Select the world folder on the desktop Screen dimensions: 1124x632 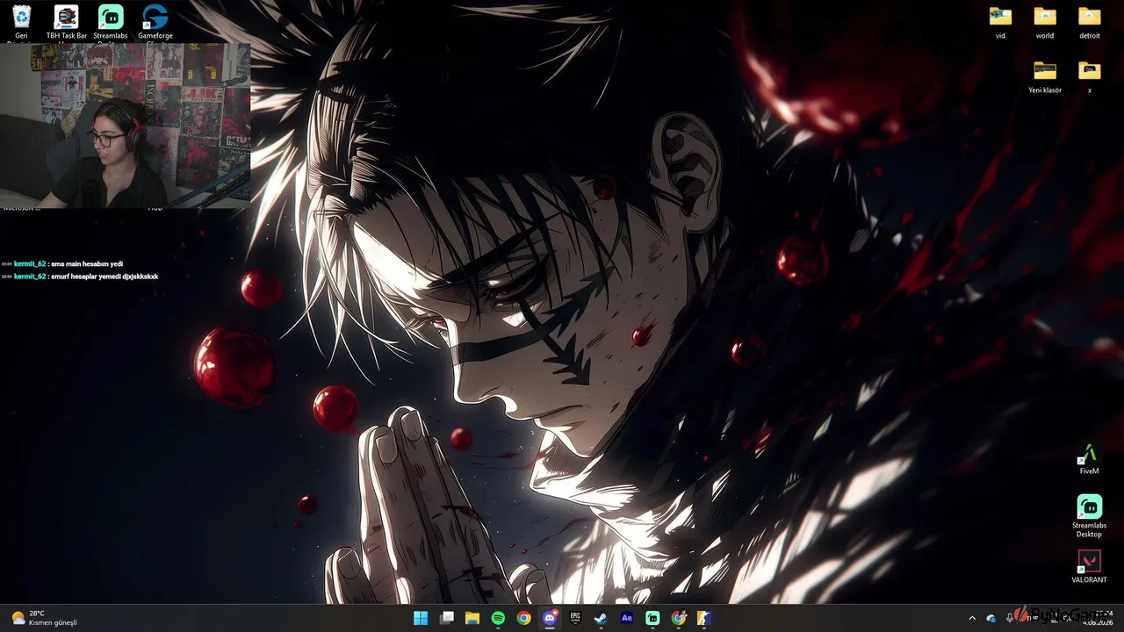coord(1045,23)
